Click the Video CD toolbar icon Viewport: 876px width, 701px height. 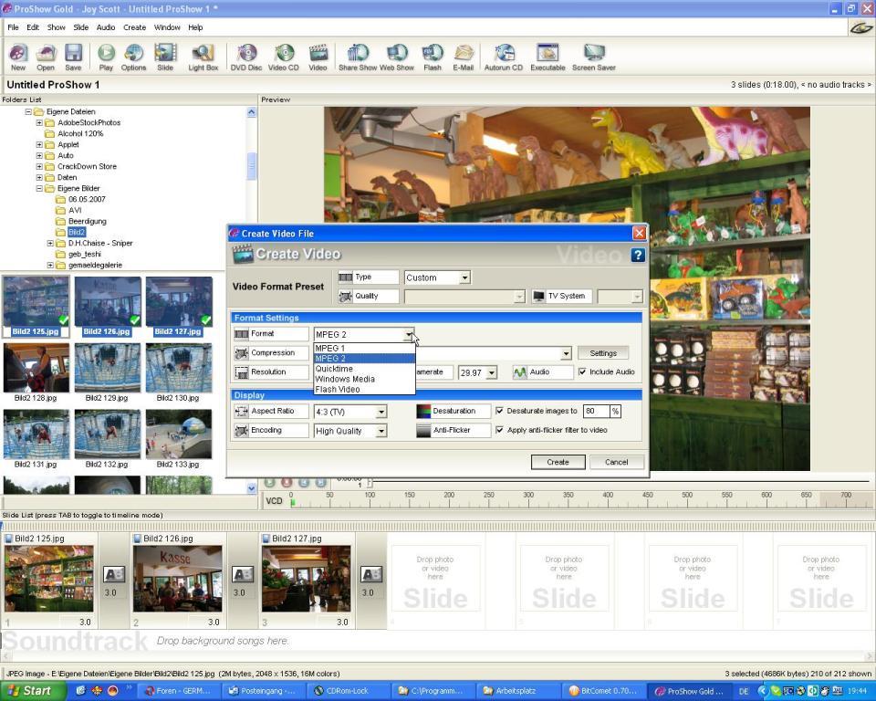pyautogui.click(x=283, y=56)
